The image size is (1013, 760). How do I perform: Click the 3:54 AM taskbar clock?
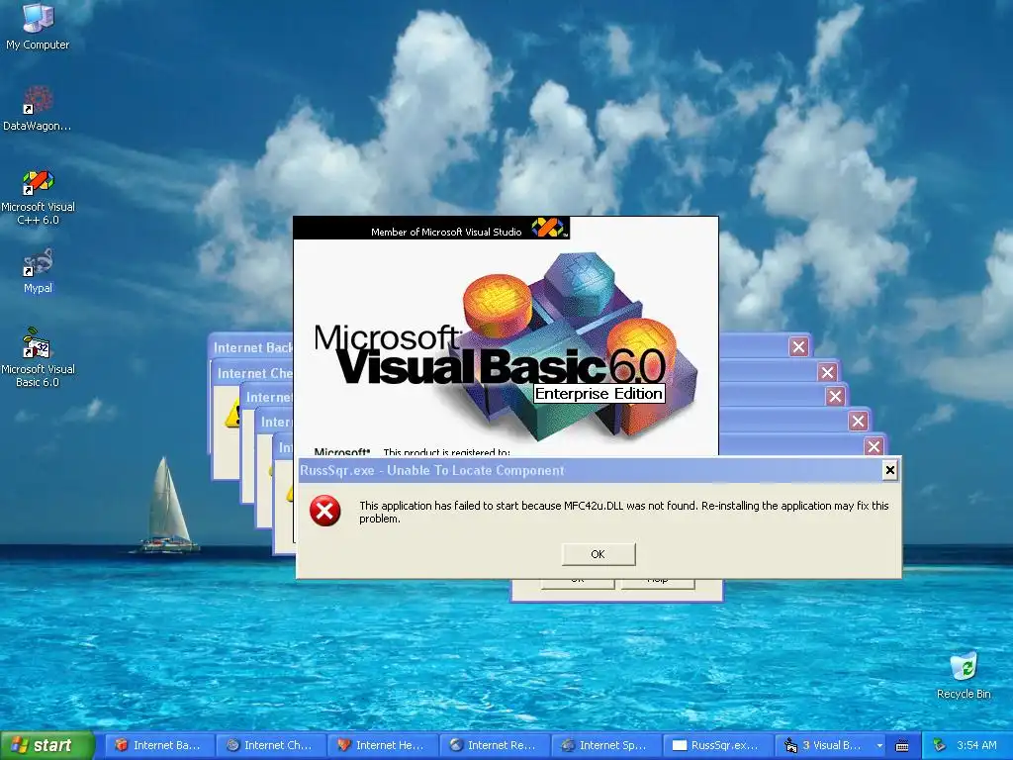pyautogui.click(x=976, y=745)
